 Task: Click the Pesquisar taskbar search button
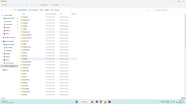(85, 102)
